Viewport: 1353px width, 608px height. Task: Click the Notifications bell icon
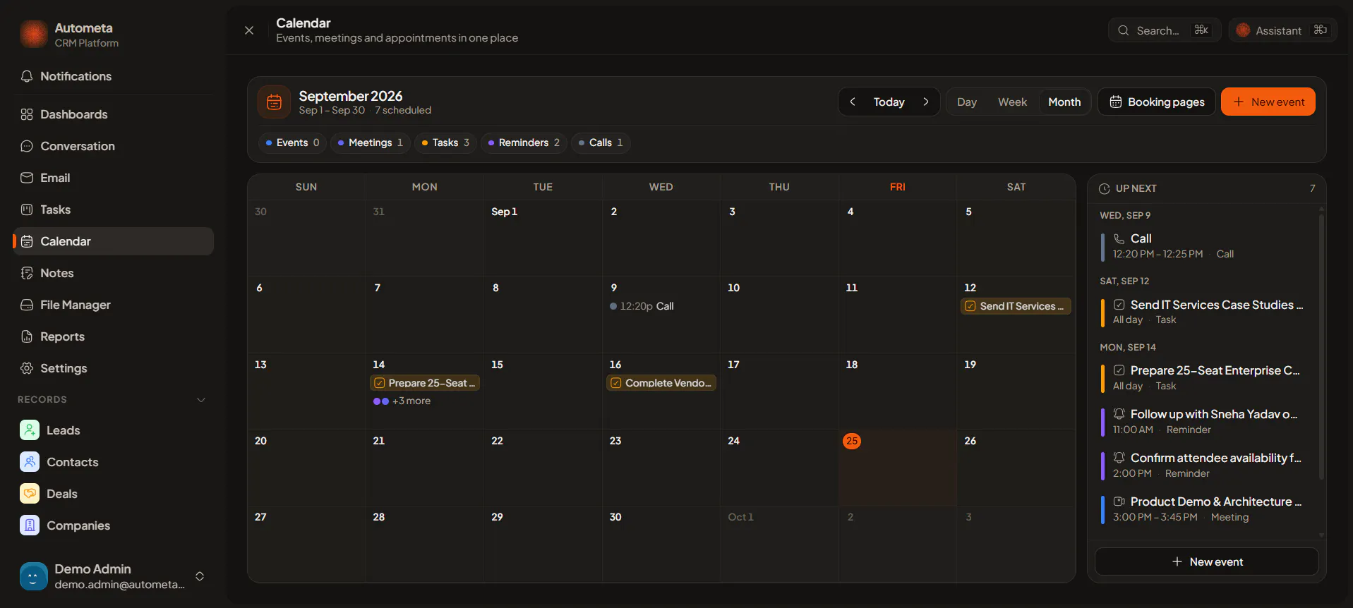(27, 76)
